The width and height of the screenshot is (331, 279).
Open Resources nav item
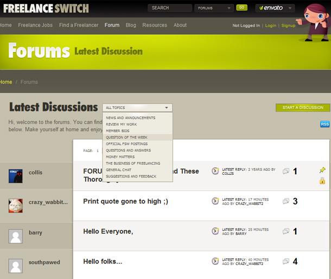click(155, 25)
